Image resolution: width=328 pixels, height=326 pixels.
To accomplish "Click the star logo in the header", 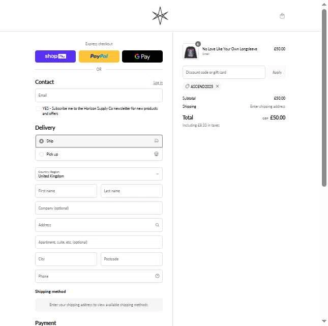I will [x=160, y=16].
